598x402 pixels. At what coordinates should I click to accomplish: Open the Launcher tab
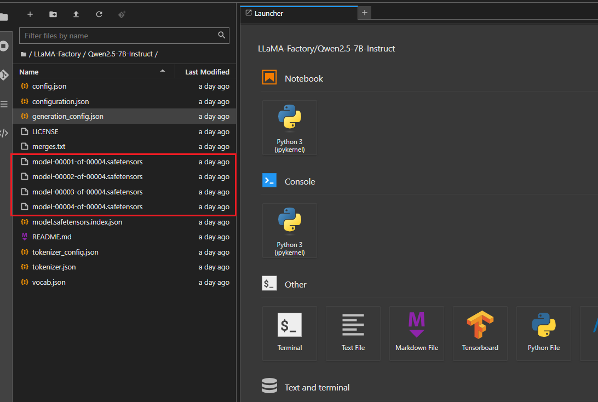299,13
